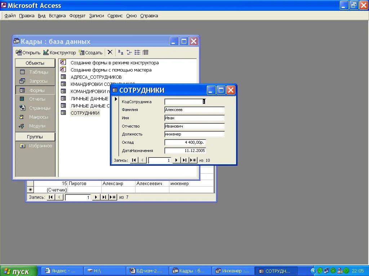The image size is (369, 276).
Task: Go to previous record in СОТРУДНИКИ form
Action: coord(142,160)
